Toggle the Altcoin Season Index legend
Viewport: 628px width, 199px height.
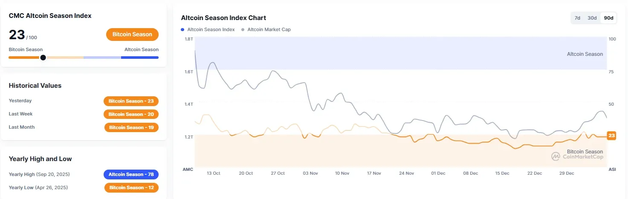tap(211, 29)
